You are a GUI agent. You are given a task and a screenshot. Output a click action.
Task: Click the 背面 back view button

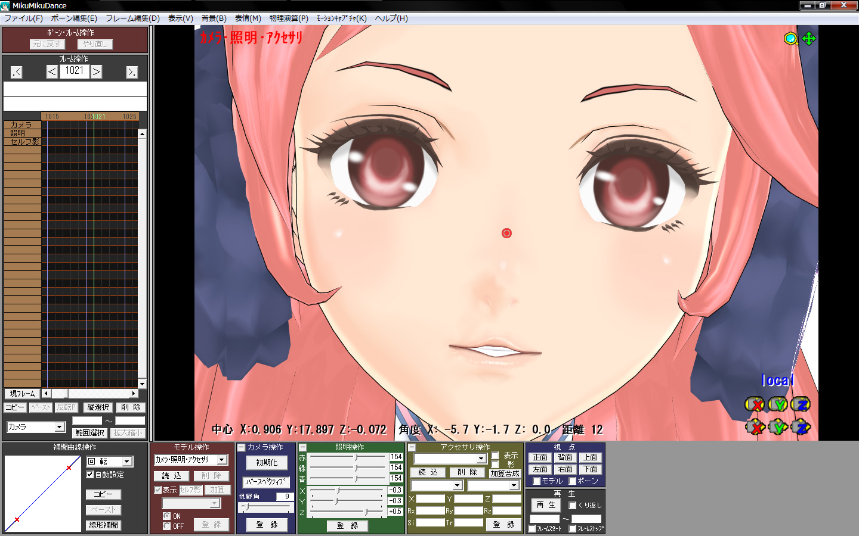[x=566, y=457]
